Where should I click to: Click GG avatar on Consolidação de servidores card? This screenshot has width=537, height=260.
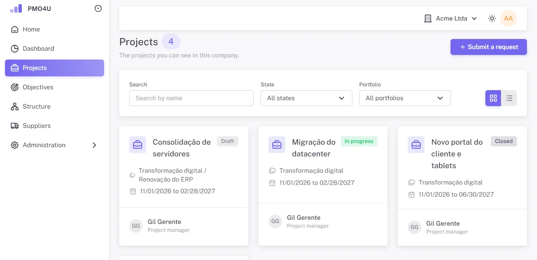(x=136, y=226)
